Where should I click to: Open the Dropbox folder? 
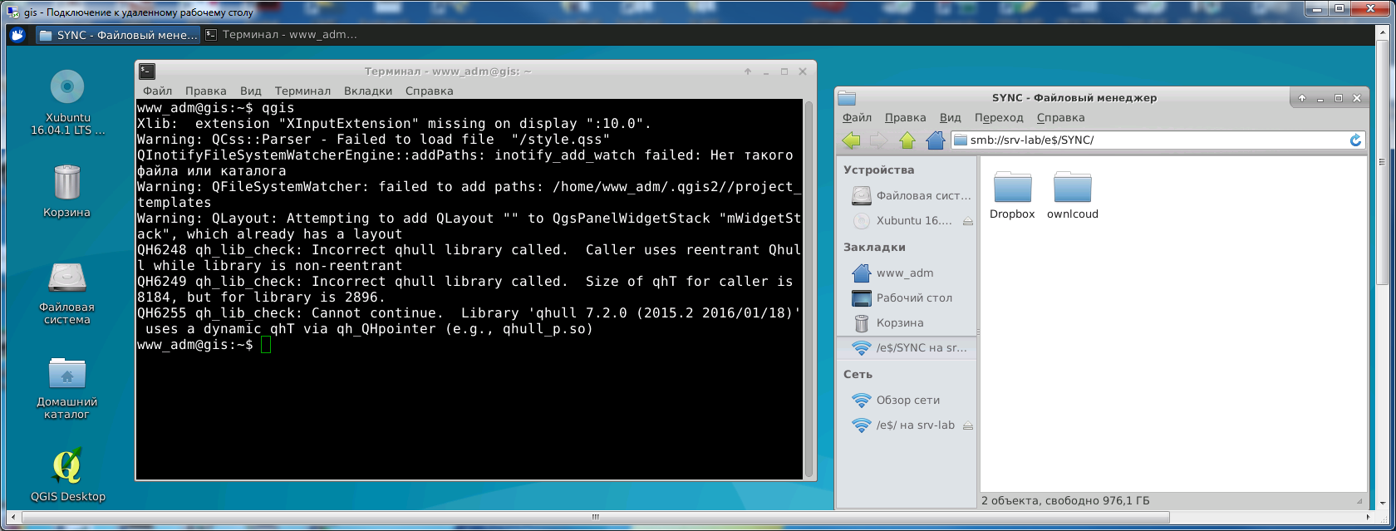1012,195
